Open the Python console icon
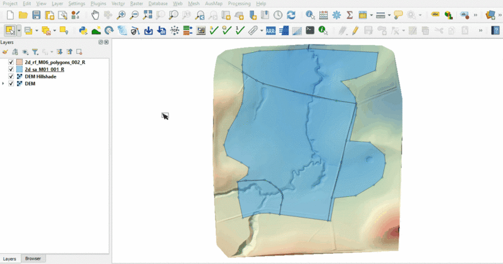 [82, 30]
